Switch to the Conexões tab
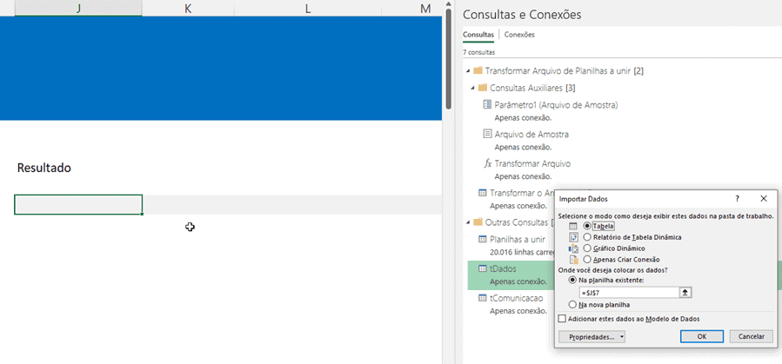782x364 pixels. click(519, 35)
